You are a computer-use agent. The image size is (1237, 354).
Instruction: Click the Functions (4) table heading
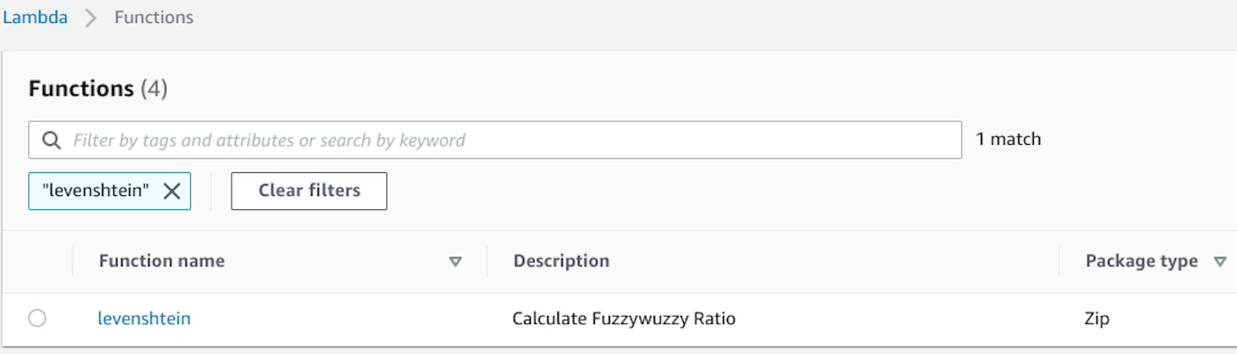[x=97, y=89]
